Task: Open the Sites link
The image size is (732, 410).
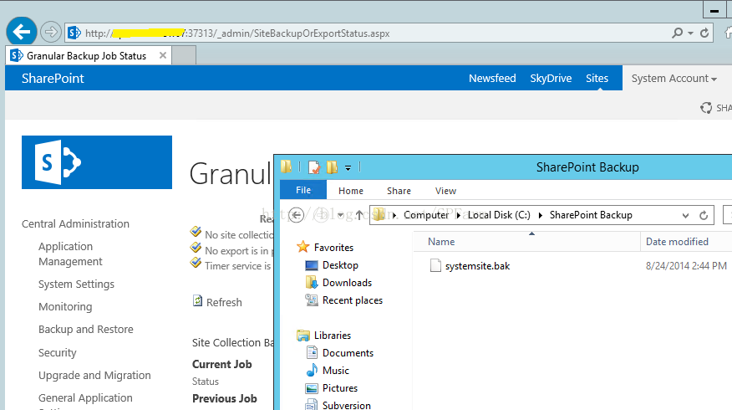Action: tap(597, 78)
